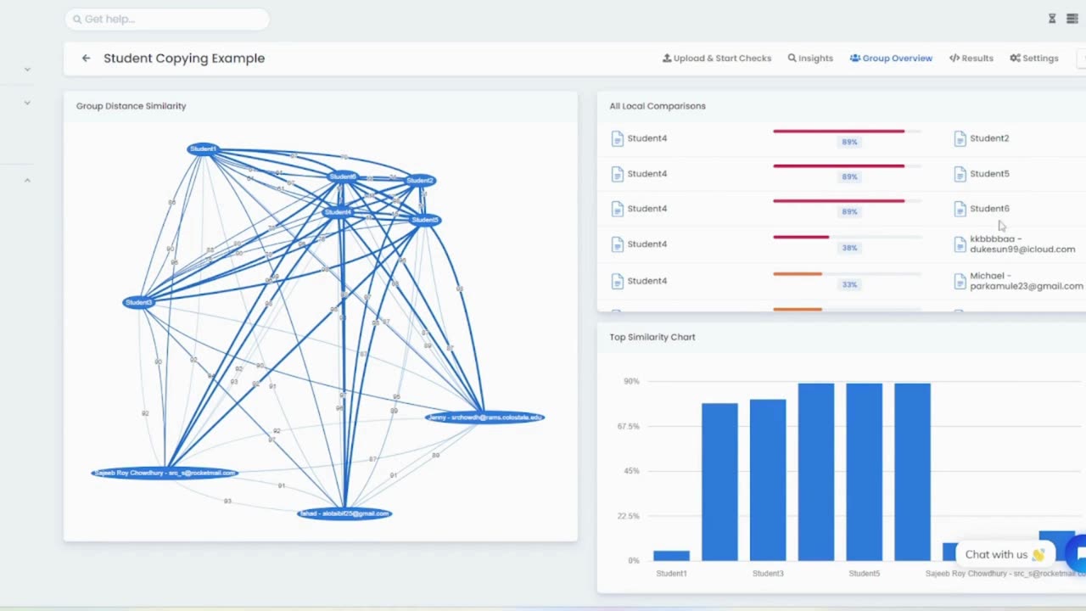
Task: Click the Get help search field
Action: point(167,19)
